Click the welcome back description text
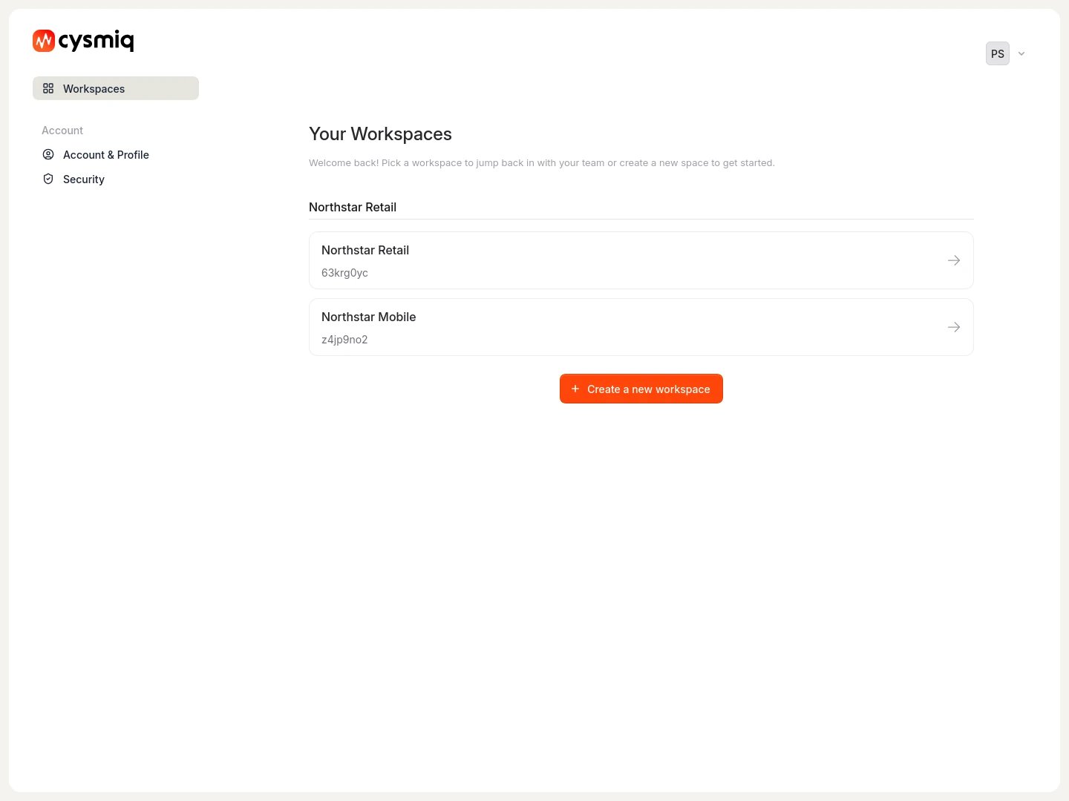The height and width of the screenshot is (801, 1069). tap(542, 162)
